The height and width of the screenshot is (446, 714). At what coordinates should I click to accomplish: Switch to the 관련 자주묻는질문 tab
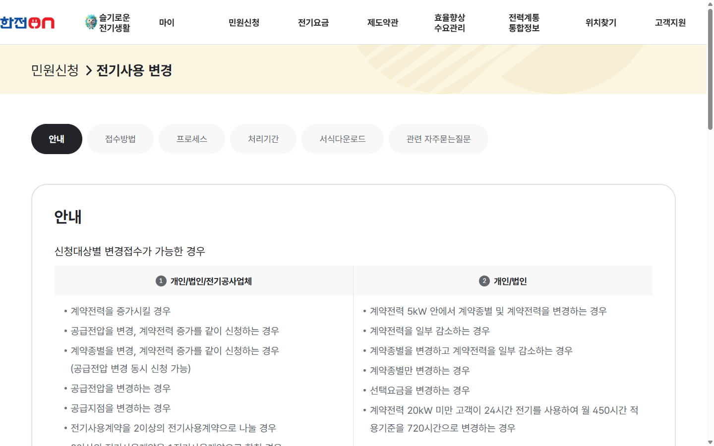tap(438, 139)
